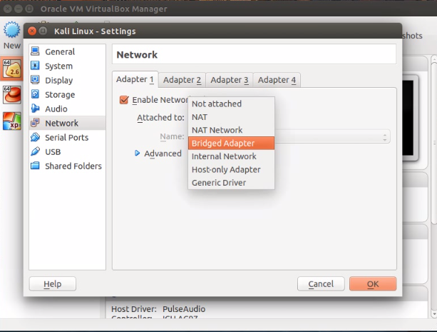Click the Audio speaker icon
The height and width of the screenshot is (332, 437).
coord(35,109)
